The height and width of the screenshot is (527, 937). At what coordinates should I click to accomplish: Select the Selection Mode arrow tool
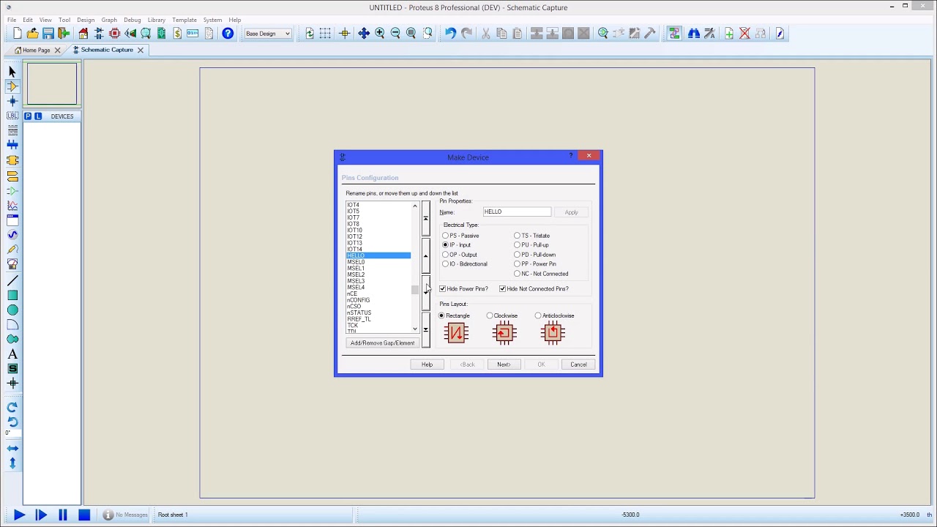12,72
